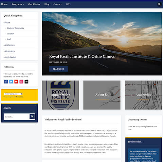Open the Contact menu item
The height and width of the screenshot is (162, 163).
[57, 4]
